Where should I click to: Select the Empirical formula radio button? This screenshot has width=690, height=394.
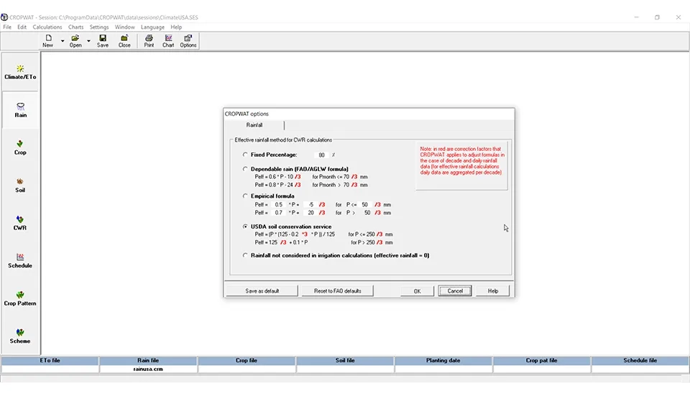(246, 196)
